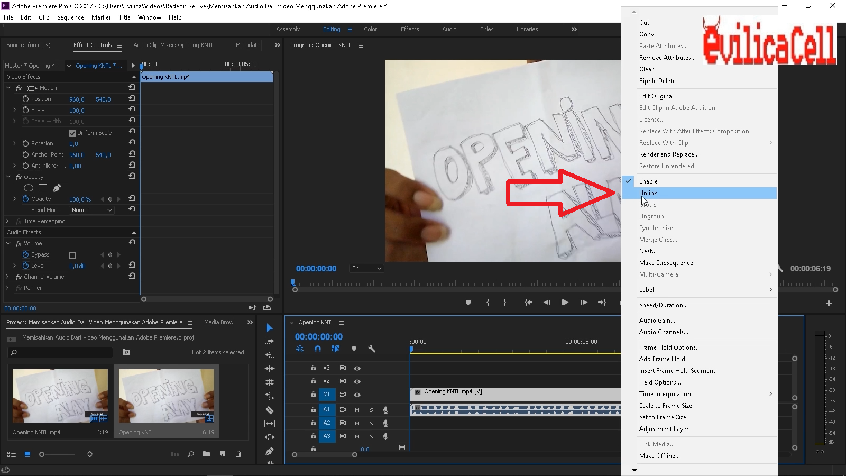This screenshot has width=846, height=476.
Task: Choose Unlink from context menu
Action: click(x=700, y=193)
